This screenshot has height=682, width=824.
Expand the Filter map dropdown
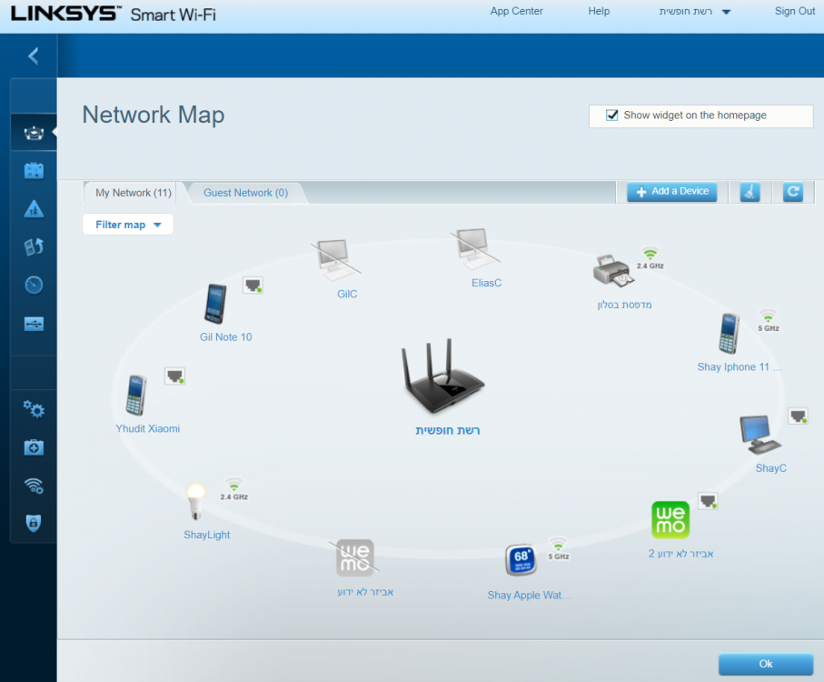[x=128, y=225]
